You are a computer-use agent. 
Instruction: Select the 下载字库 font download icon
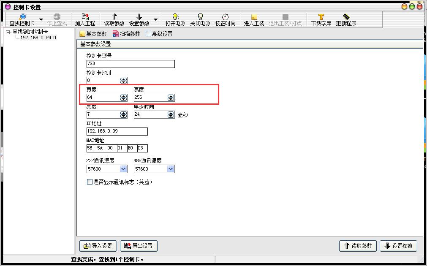tap(321, 16)
